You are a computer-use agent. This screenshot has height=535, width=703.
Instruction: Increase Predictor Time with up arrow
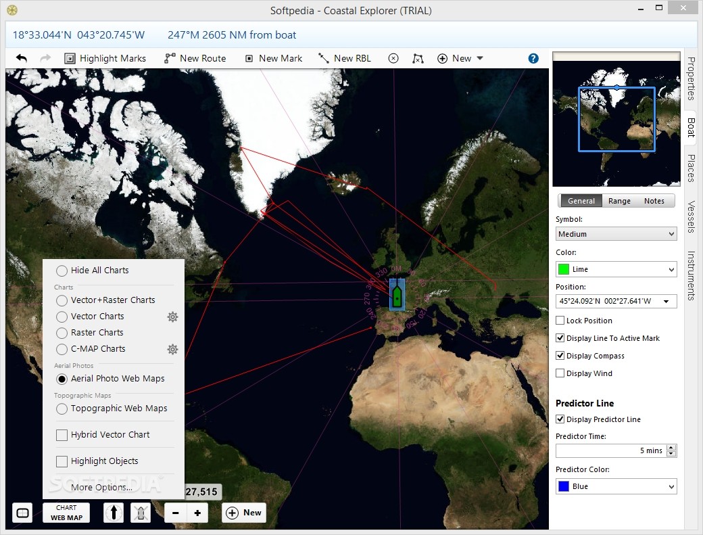tap(671, 448)
